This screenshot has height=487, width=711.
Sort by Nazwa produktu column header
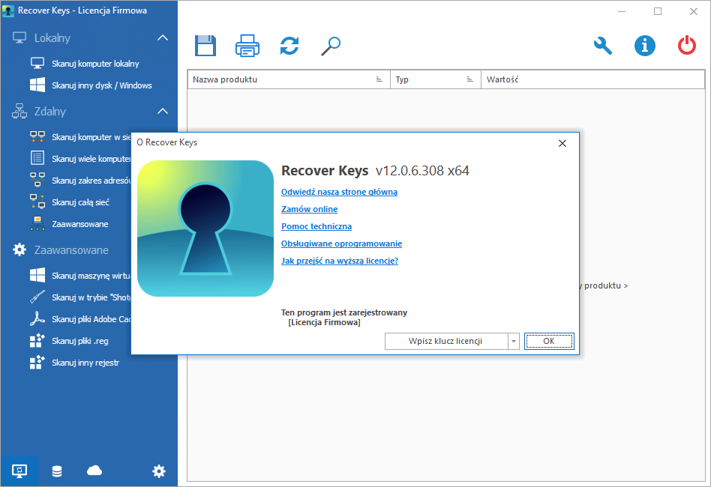tap(289, 79)
